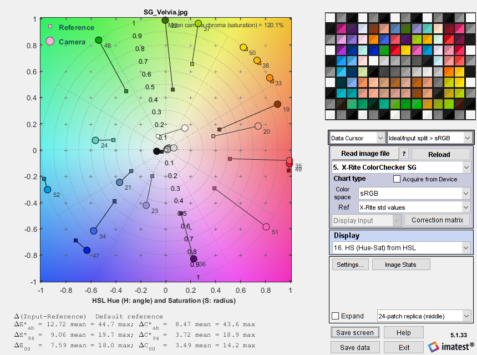Click the red camera marker labeled 35
The image size is (477, 355).
[x=290, y=161]
